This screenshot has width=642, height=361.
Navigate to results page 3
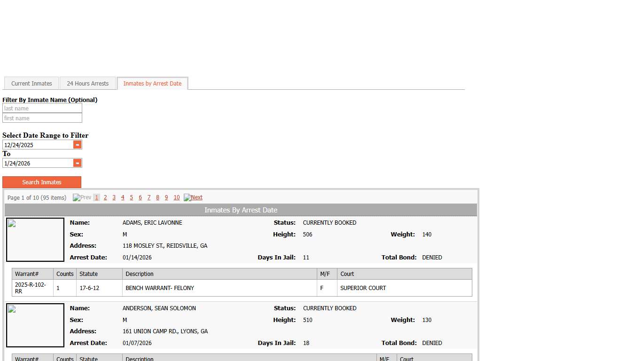(114, 197)
